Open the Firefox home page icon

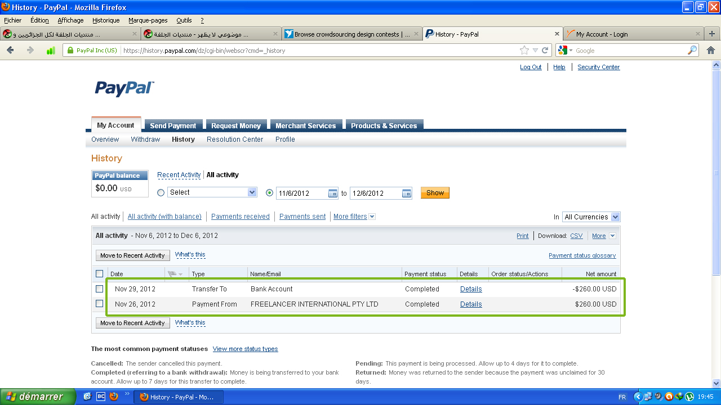click(711, 50)
